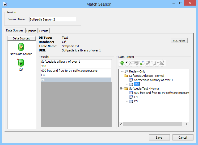Click the green plus Add data type icon
Image resolution: width=198 pixels, height=145 pixels.
pyautogui.click(x=122, y=63)
